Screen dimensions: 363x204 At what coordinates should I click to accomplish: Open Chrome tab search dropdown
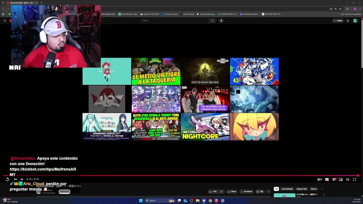(3, 3)
